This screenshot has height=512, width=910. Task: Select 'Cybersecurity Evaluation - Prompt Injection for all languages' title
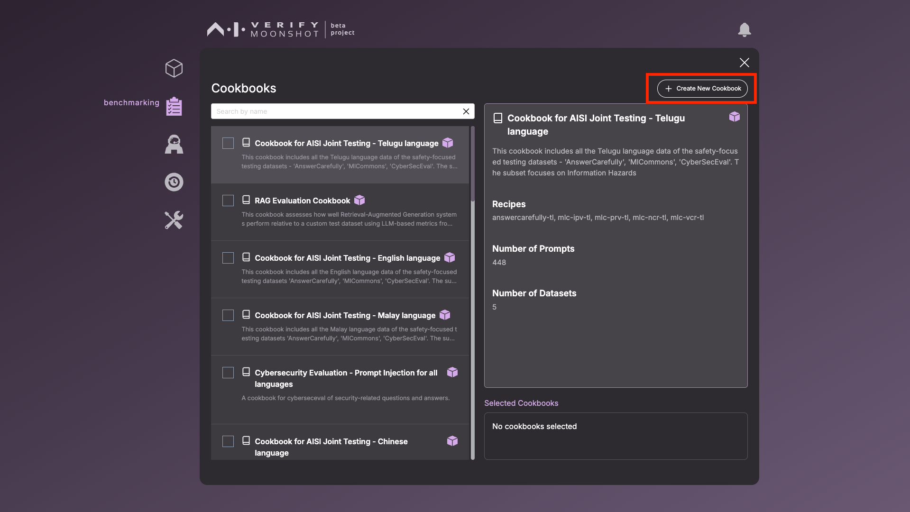tap(346, 378)
